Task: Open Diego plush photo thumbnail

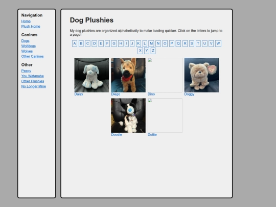Action: [x=128, y=75]
